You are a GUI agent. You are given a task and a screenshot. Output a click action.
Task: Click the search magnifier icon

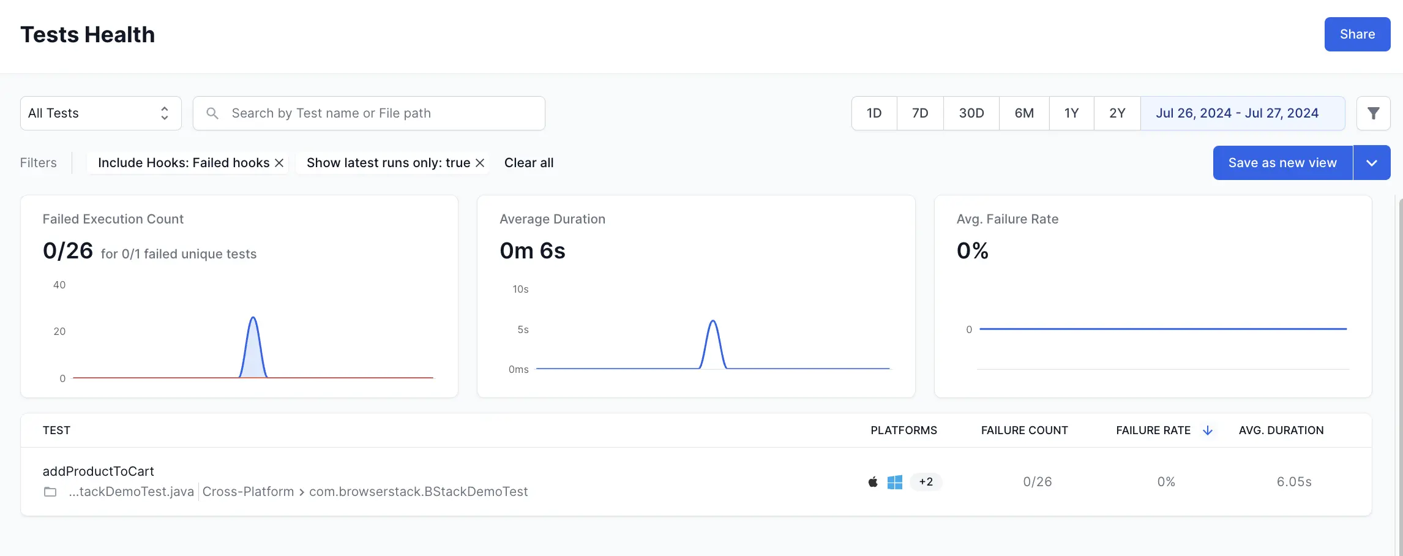212,113
